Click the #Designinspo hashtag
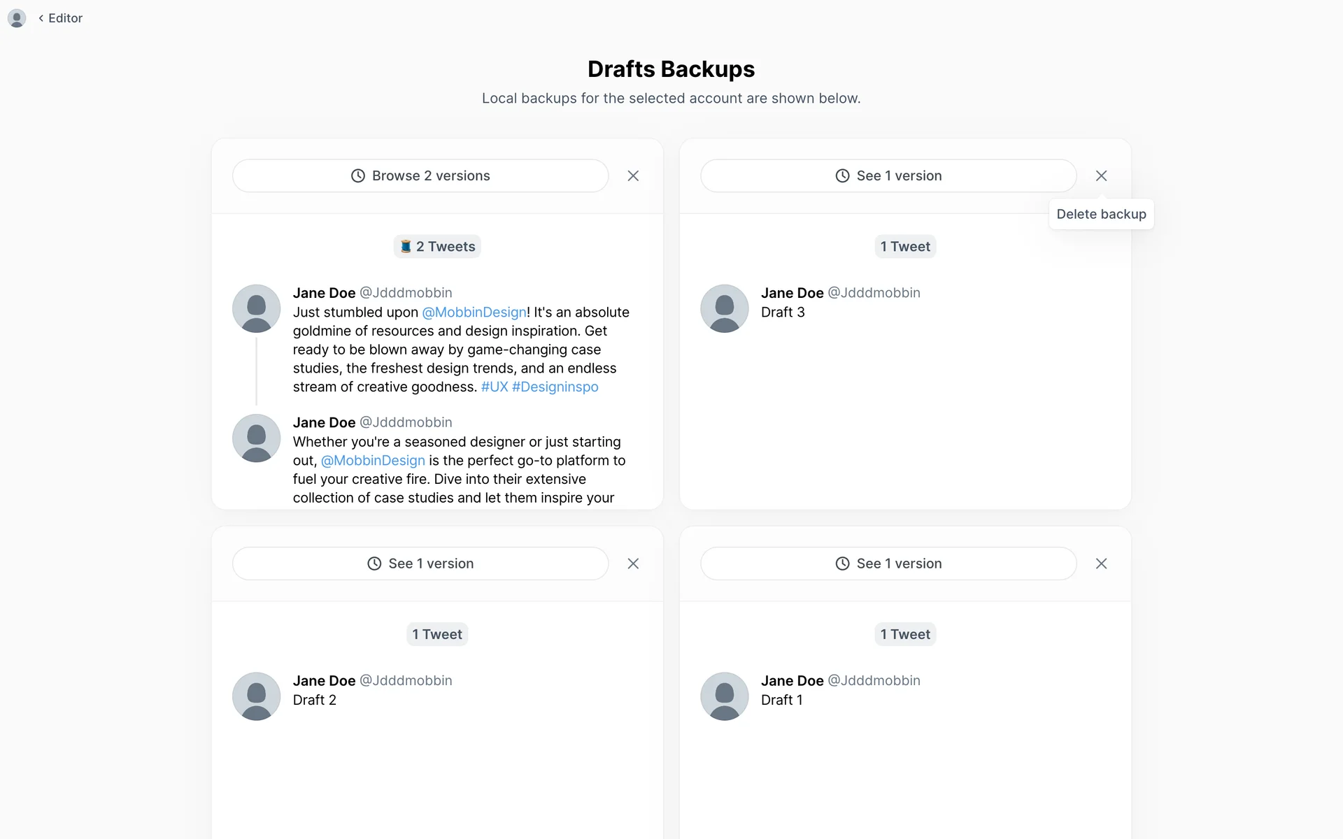This screenshot has height=839, width=1343. coord(555,387)
